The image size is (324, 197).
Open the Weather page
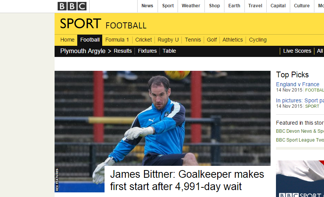(x=191, y=6)
